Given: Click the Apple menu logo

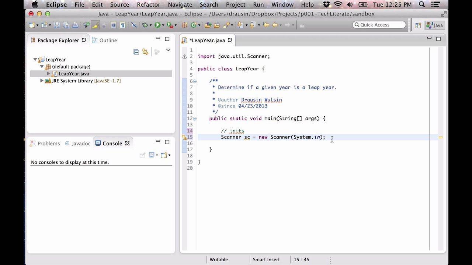Looking at the screenshot, I should (35, 5).
